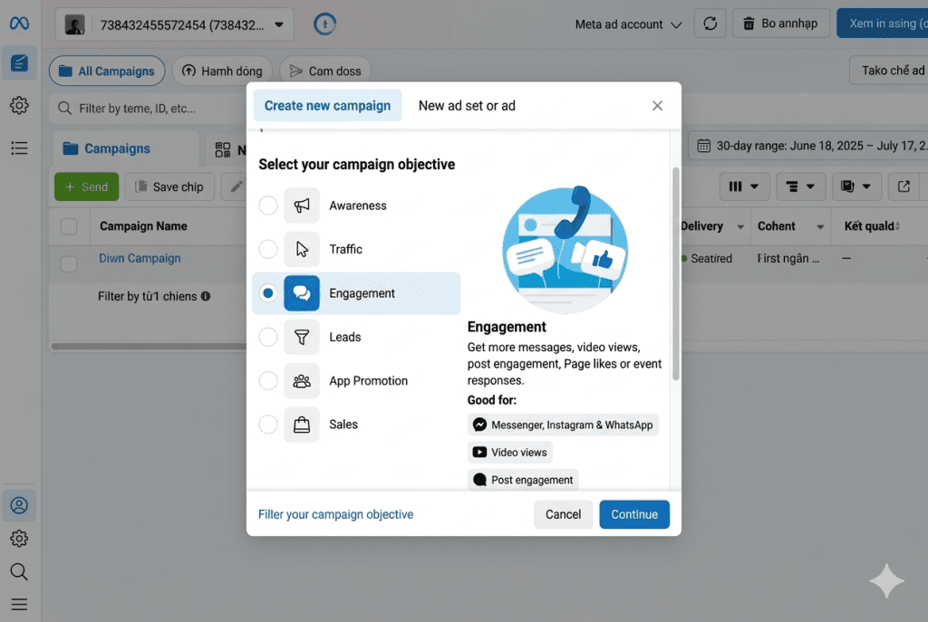This screenshot has width=928, height=622.
Task: Select the App Promotion radio button
Action: point(268,381)
